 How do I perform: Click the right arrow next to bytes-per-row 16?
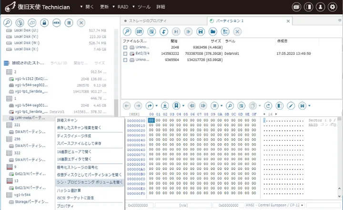[276, 114]
